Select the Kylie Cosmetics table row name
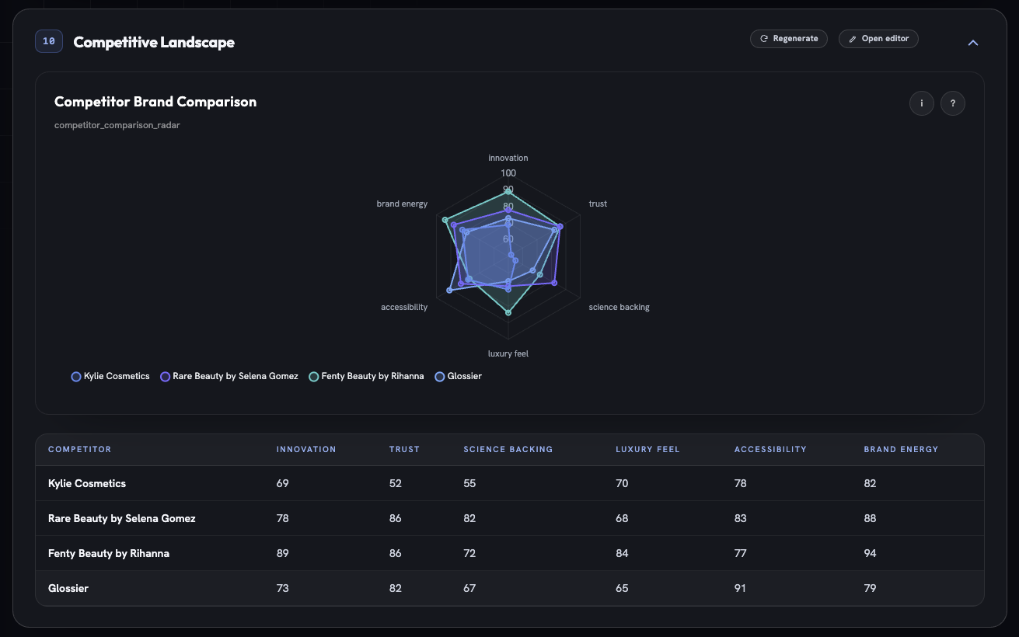Screen dimensions: 1019x637 [87, 483]
